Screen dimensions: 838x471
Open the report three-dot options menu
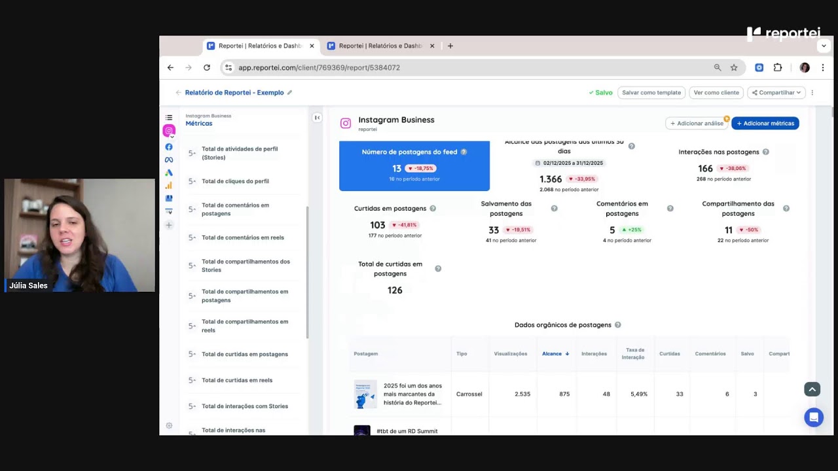pyautogui.click(x=812, y=93)
